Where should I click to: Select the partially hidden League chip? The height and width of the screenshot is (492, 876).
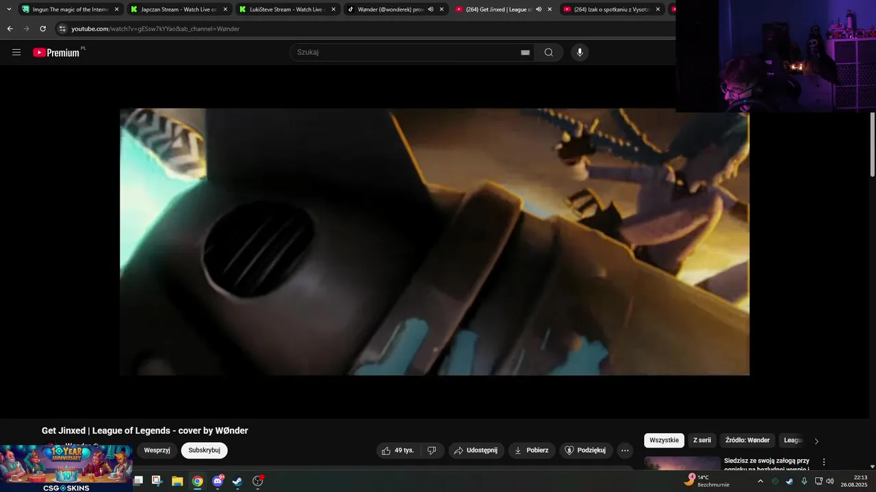click(793, 440)
